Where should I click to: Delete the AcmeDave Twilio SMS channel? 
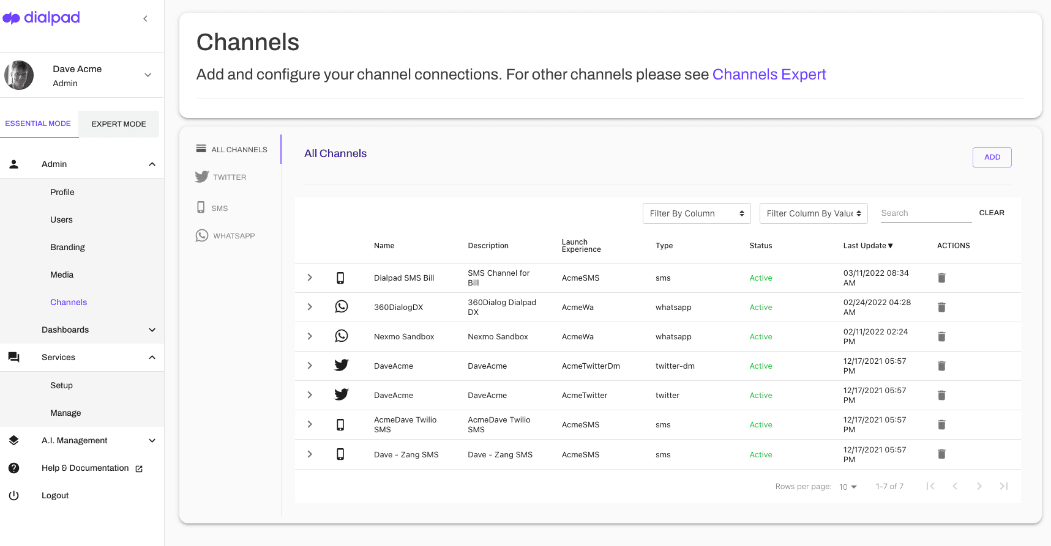[941, 425]
